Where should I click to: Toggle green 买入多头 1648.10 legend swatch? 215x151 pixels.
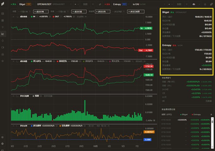coord(32,61)
